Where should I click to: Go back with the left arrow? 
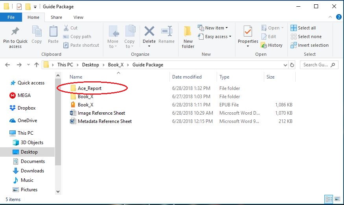tap(7, 65)
